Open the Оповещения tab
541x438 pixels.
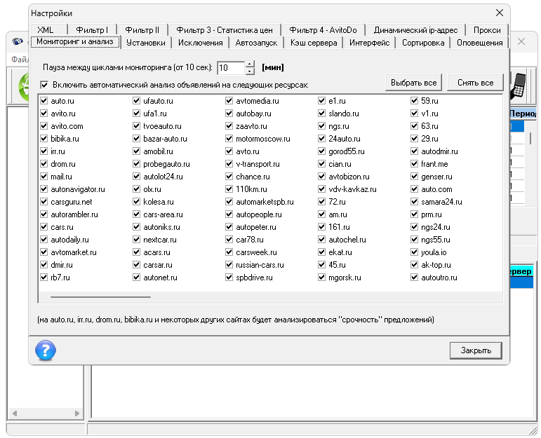479,43
